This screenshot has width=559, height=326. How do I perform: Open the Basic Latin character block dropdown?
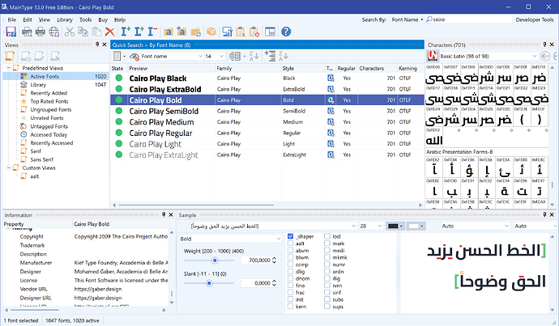(489, 57)
